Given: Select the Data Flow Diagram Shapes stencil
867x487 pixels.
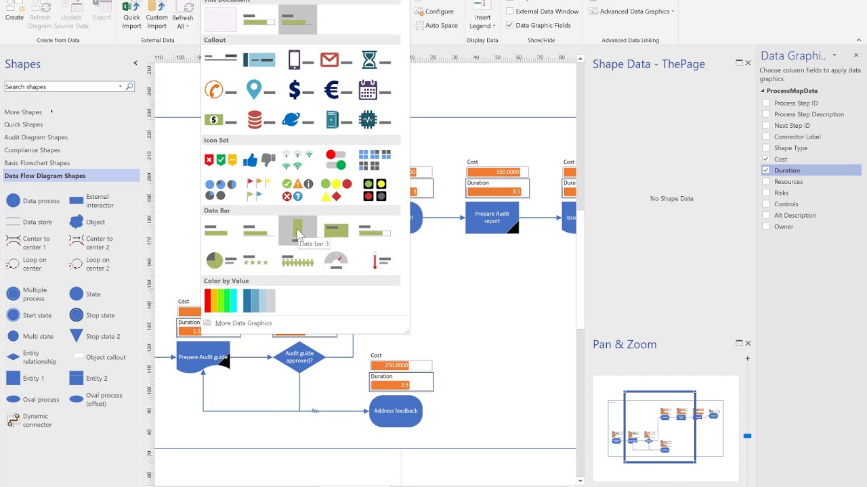Looking at the screenshot, I should pos(70,176).
